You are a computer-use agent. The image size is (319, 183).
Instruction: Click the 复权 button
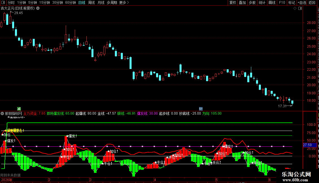point(233,3)
